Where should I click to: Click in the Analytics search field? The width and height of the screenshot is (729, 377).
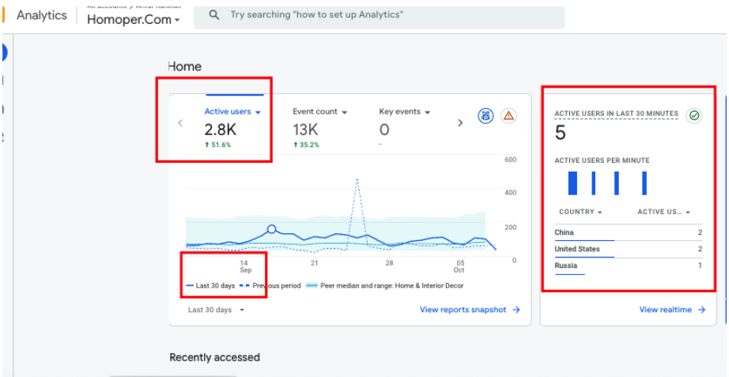click(x=380, y=15)
